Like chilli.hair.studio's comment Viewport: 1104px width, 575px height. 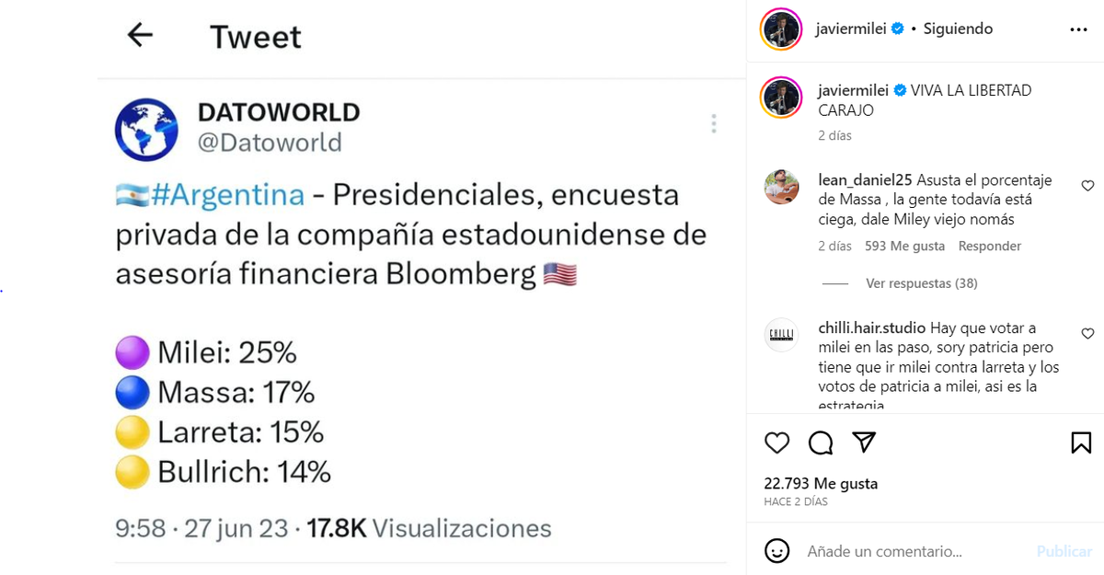click(1087, 334)
